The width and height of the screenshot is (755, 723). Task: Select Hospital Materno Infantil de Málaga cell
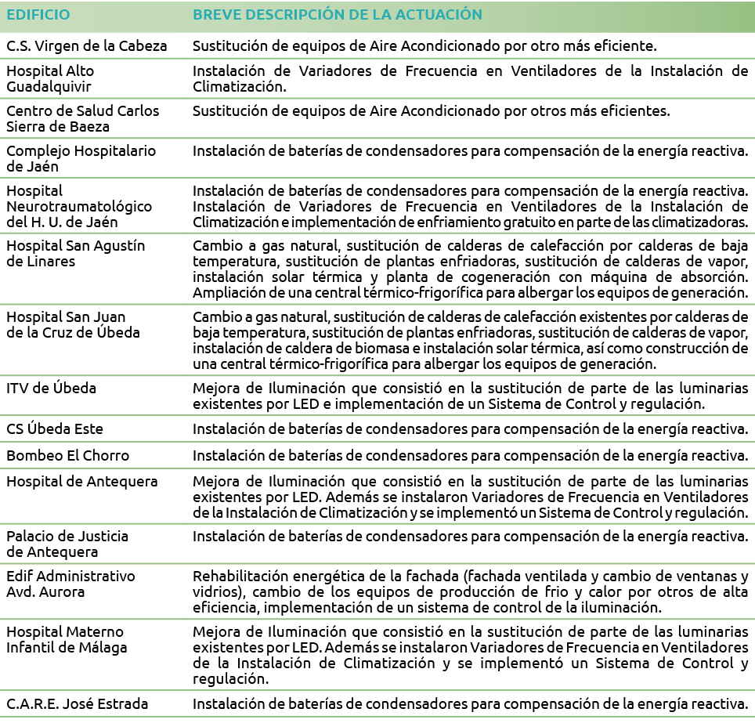click(67, 639)
